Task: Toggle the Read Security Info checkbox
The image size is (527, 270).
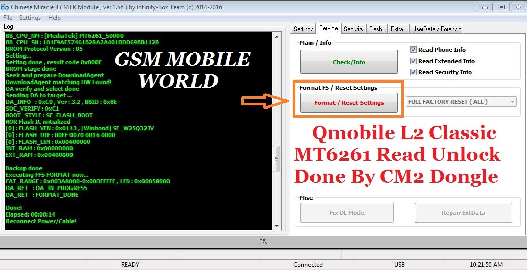Action: pyautogui.click(x=414, y=72)
